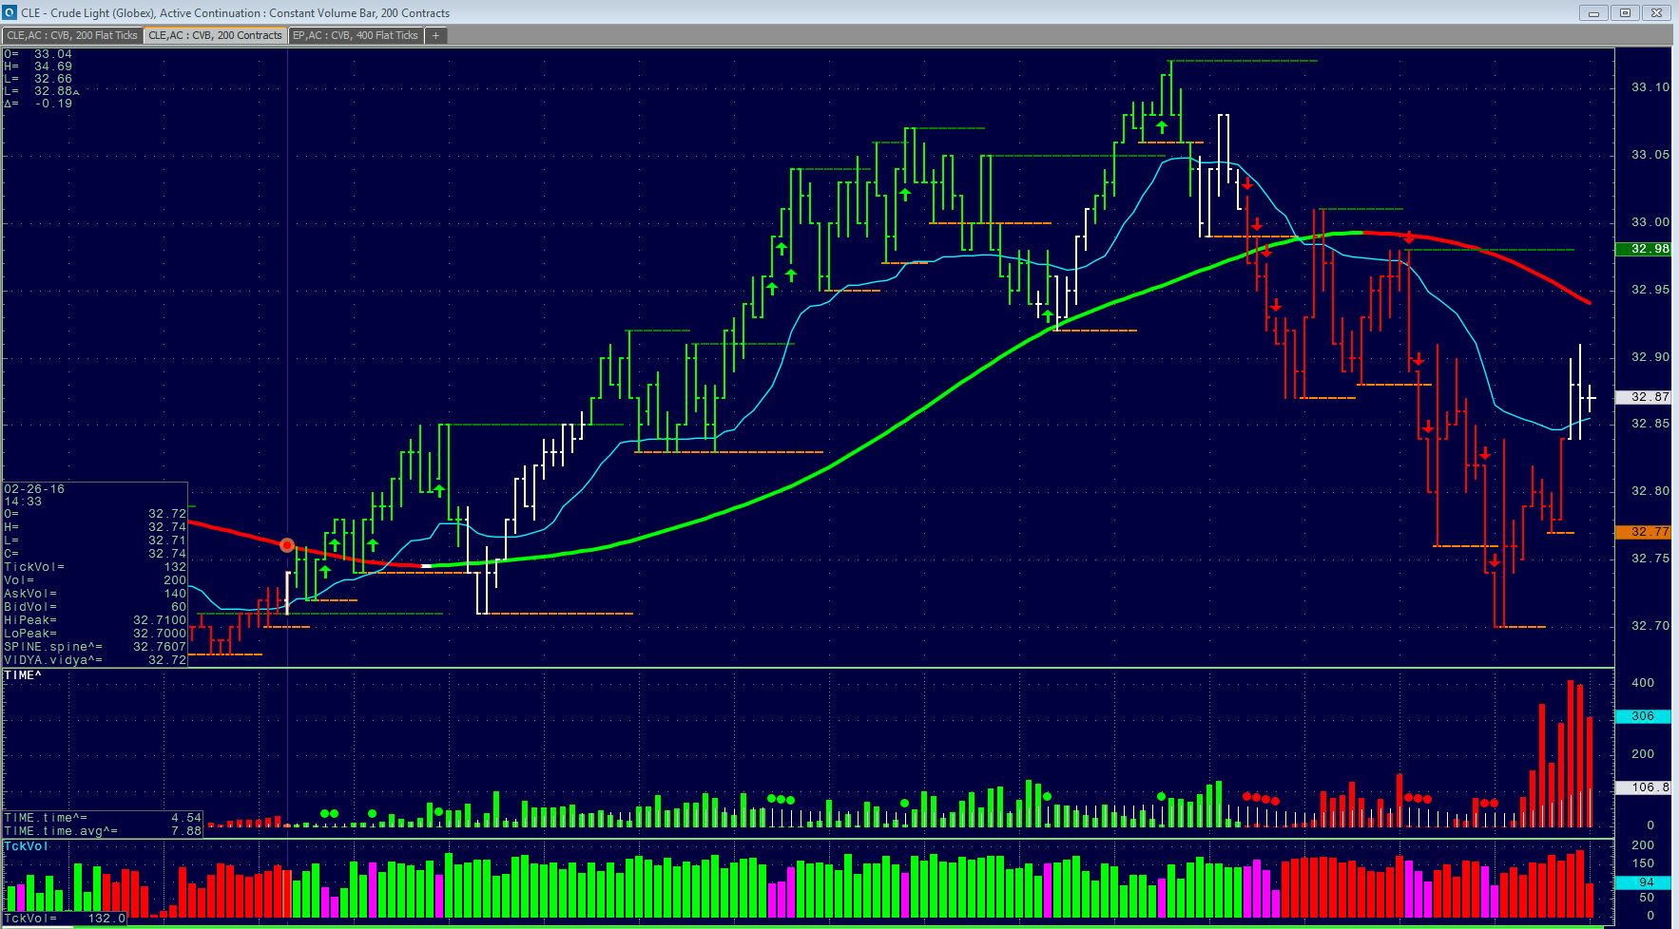The image size is (1679, 929).
Task: Click the TckVol= 132.0 readout
Action: 64,919
